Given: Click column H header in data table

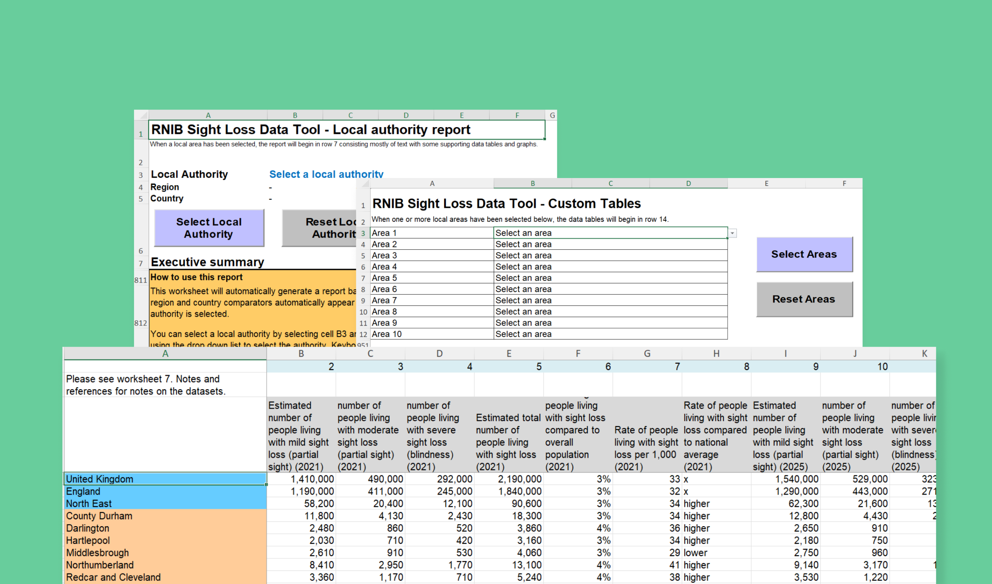Looking at the screenshot, I should click(x=716, y=353).
